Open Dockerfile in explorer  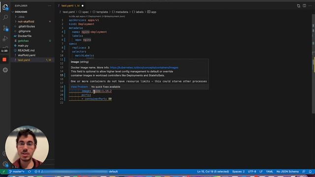point(25,36)
